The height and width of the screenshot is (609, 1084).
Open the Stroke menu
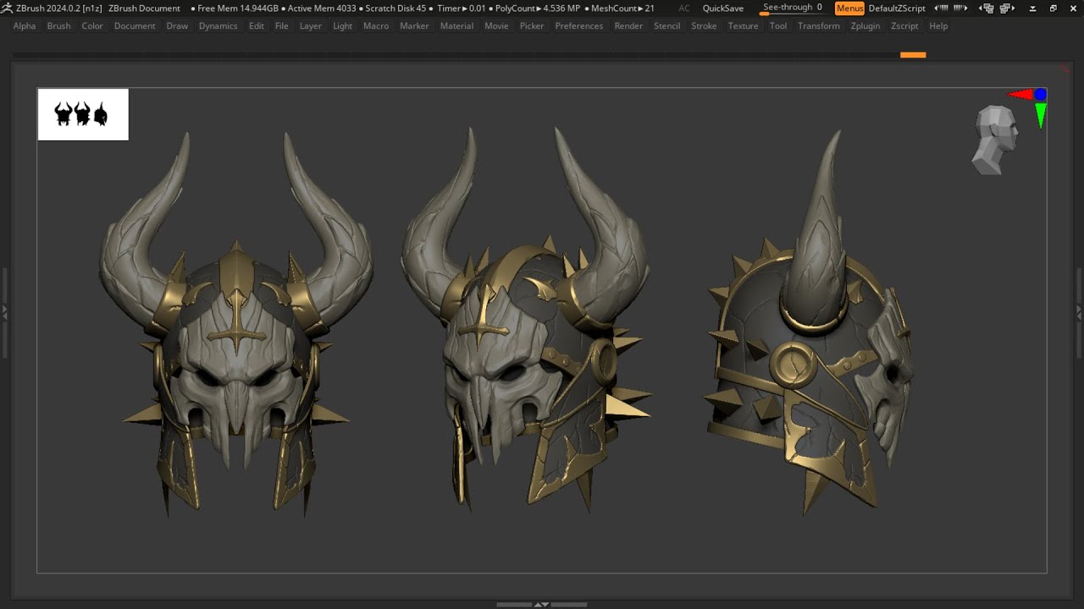pyautogui.click(x=704, y=26)
